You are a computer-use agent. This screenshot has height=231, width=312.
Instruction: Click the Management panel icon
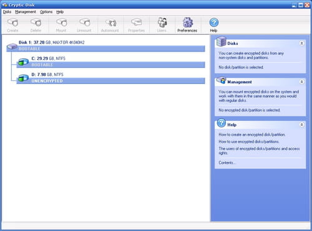click(x=221, y=80)
